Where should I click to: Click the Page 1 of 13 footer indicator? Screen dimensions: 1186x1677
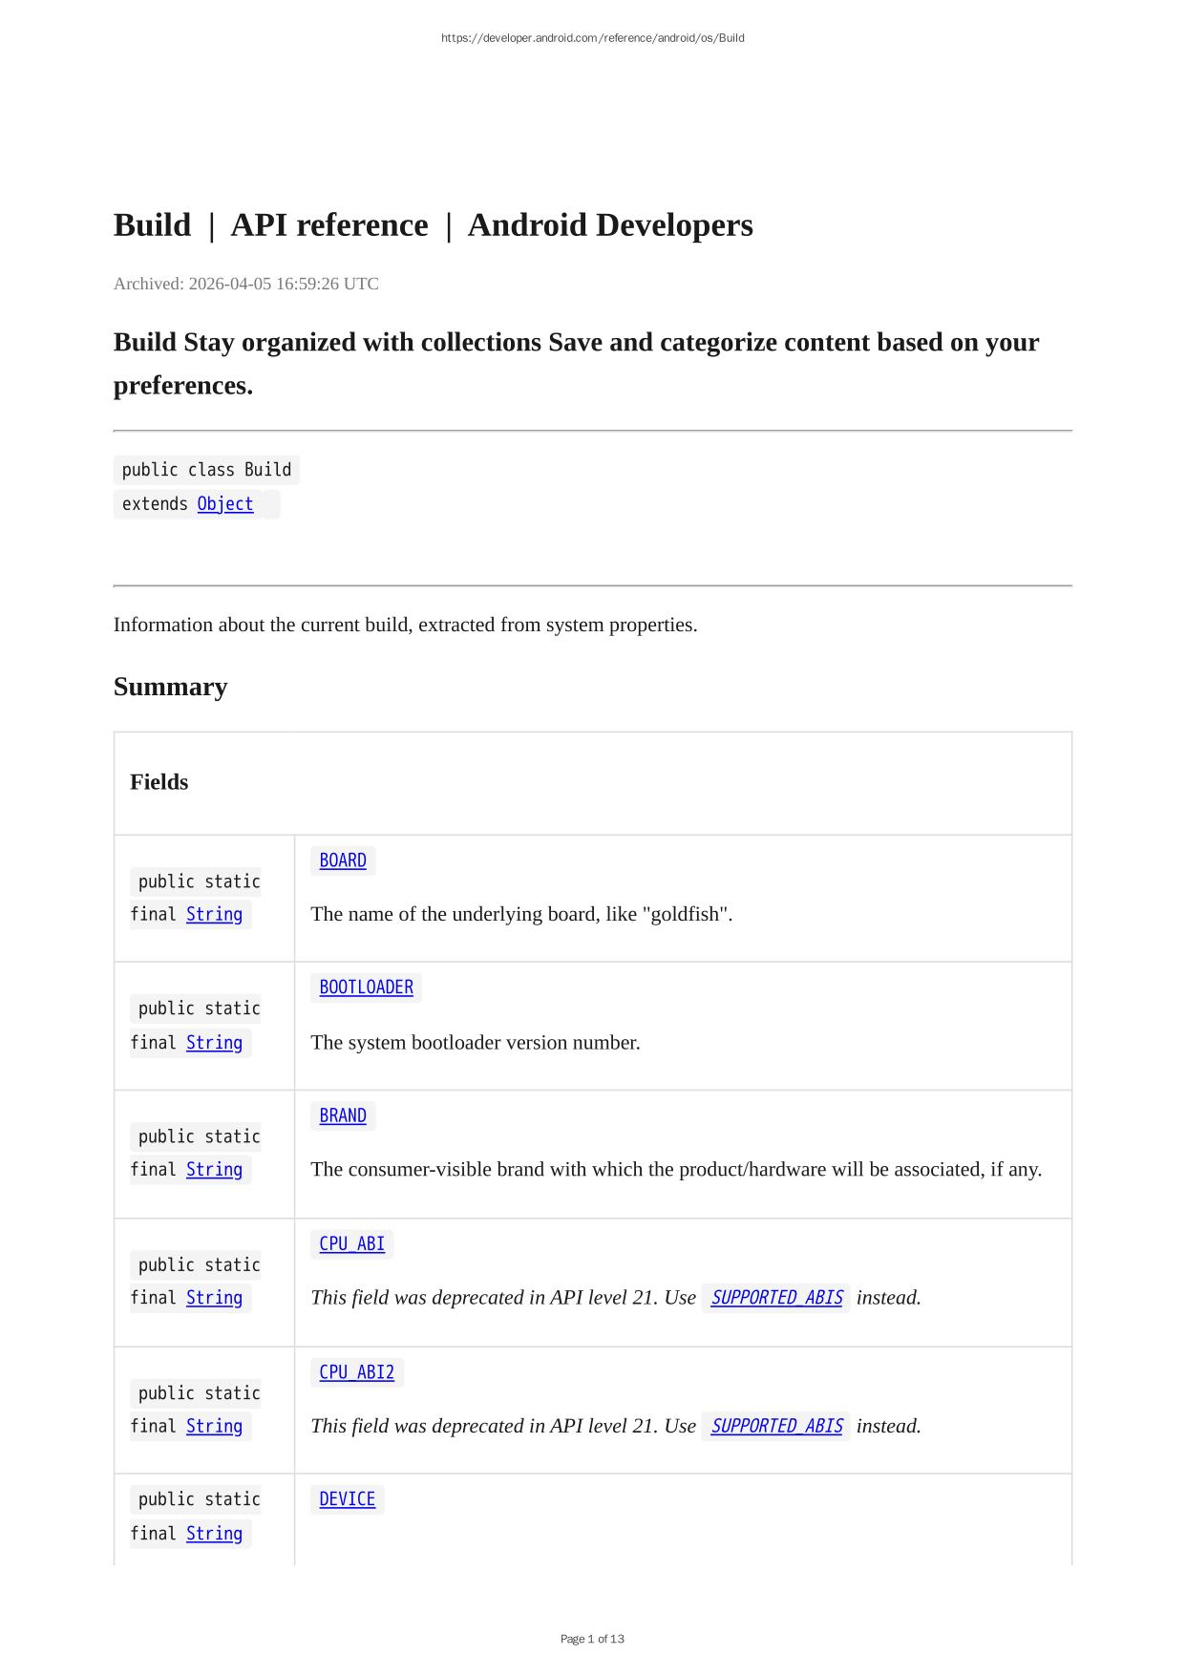592,1639
